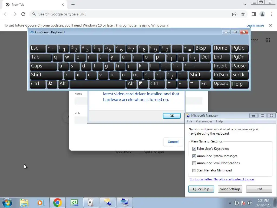Open the Windows Start button

(x=7, y=203)
